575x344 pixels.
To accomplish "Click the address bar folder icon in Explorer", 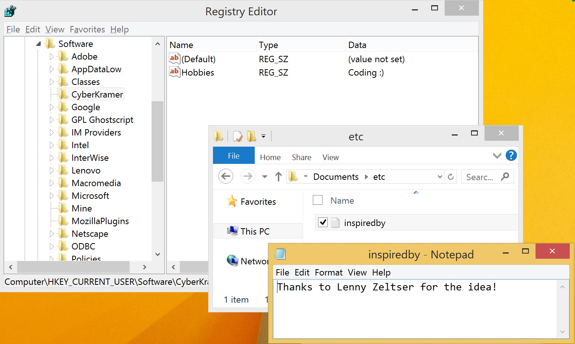I will coord(293,176).
